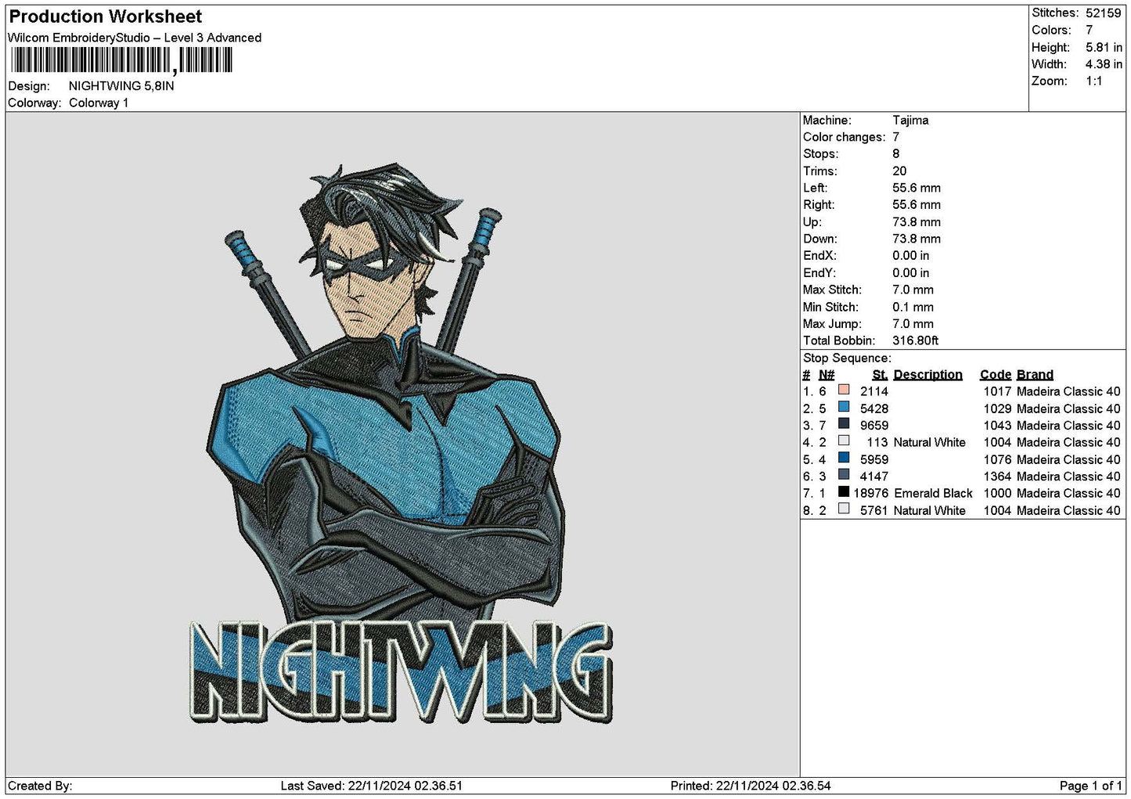
Task: Select the royal blue swatch in stop 5
Action: point(843,458)
